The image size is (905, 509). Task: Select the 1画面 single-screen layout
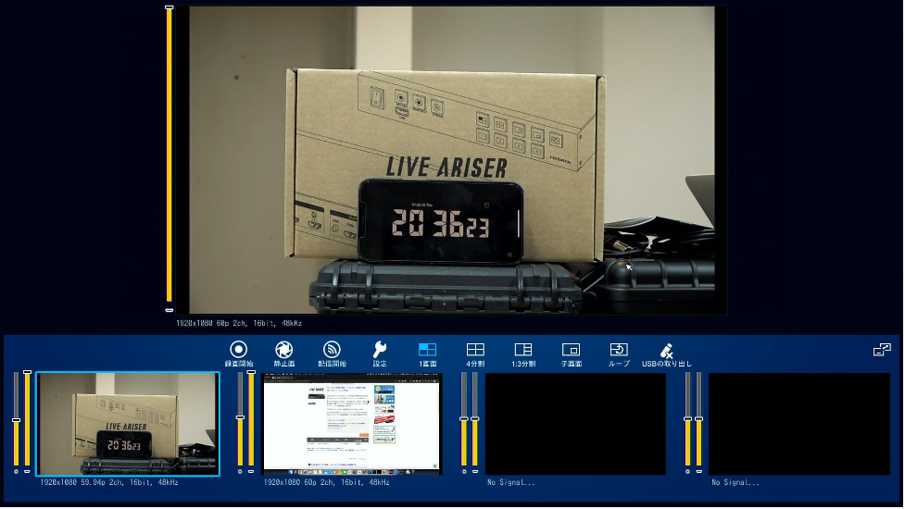point(427,350)
